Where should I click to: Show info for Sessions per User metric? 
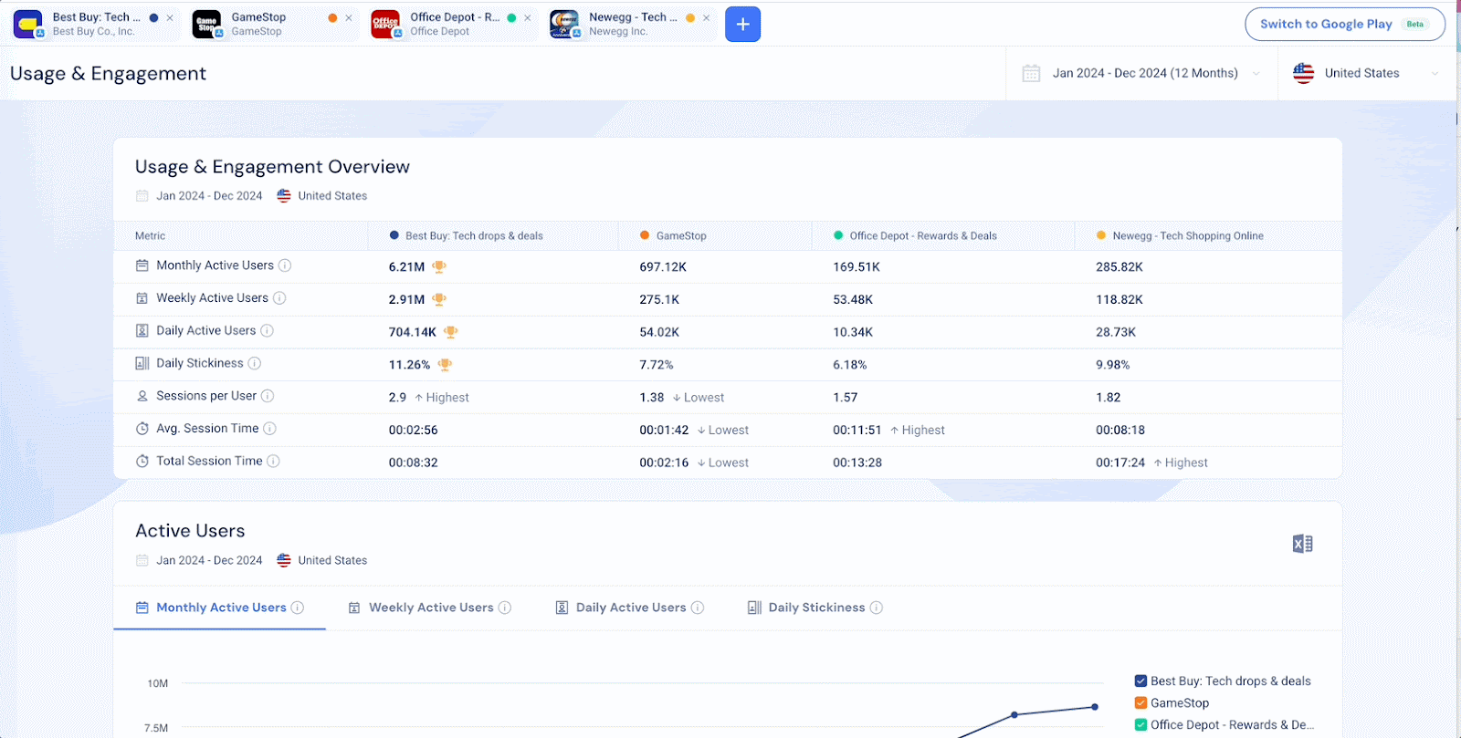tap(268, 396)
